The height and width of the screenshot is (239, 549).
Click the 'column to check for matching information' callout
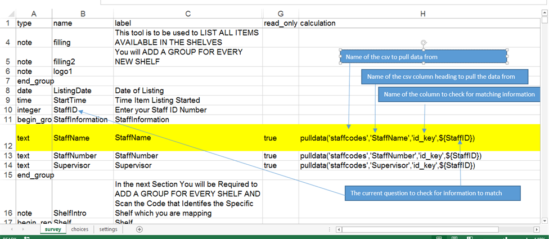460,94
